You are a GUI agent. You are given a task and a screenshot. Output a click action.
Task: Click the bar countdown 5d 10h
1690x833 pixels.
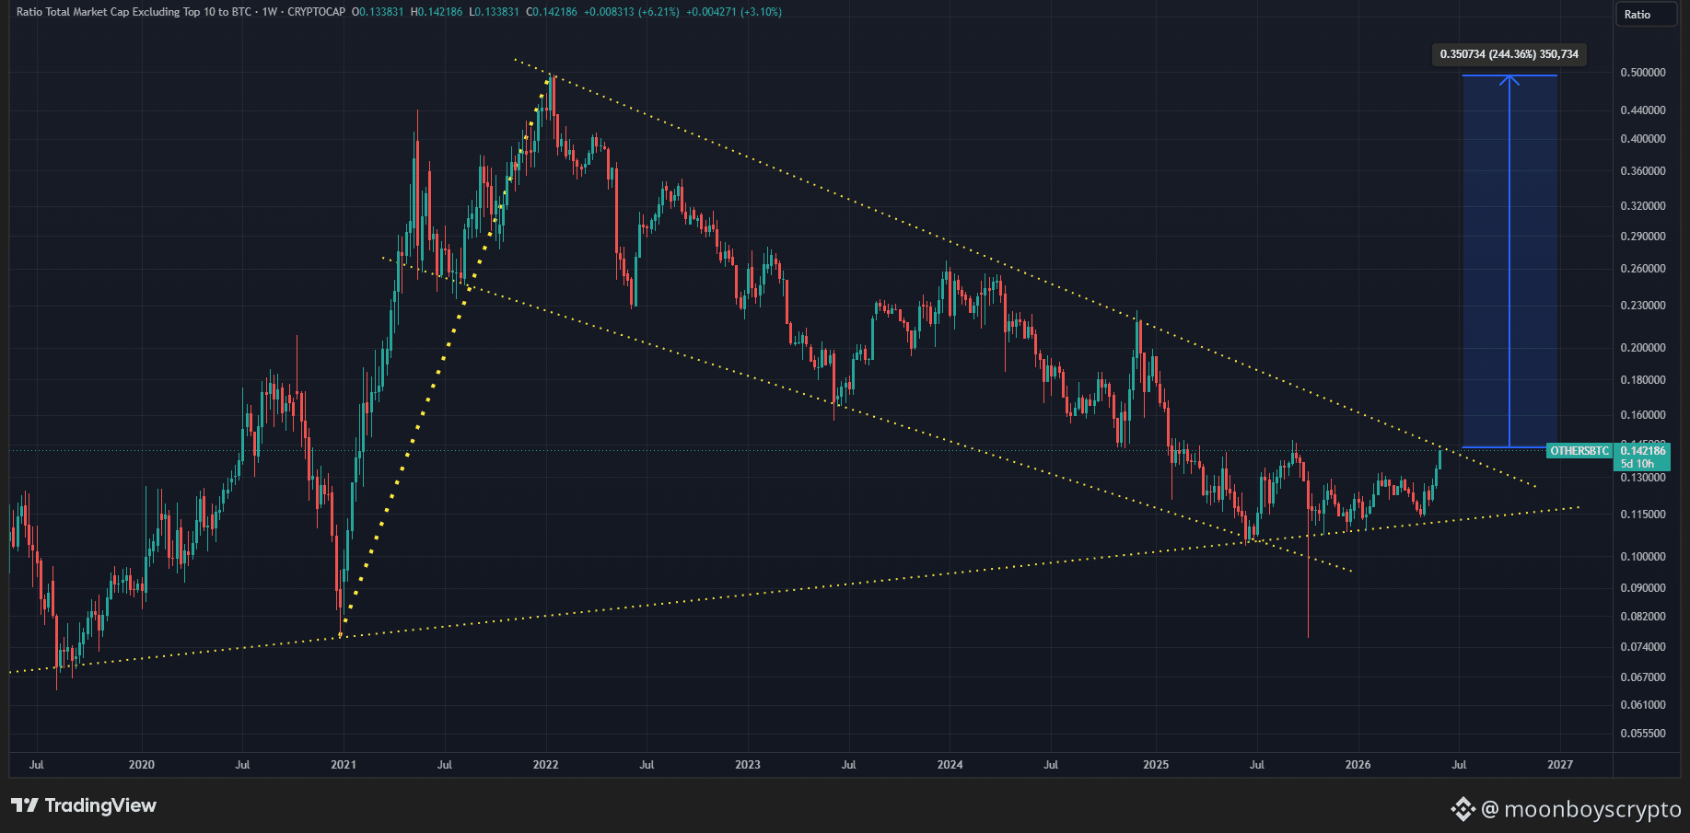coord(1638,464)
